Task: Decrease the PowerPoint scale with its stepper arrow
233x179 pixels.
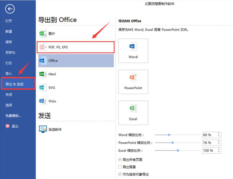Action: click(219, 144)
